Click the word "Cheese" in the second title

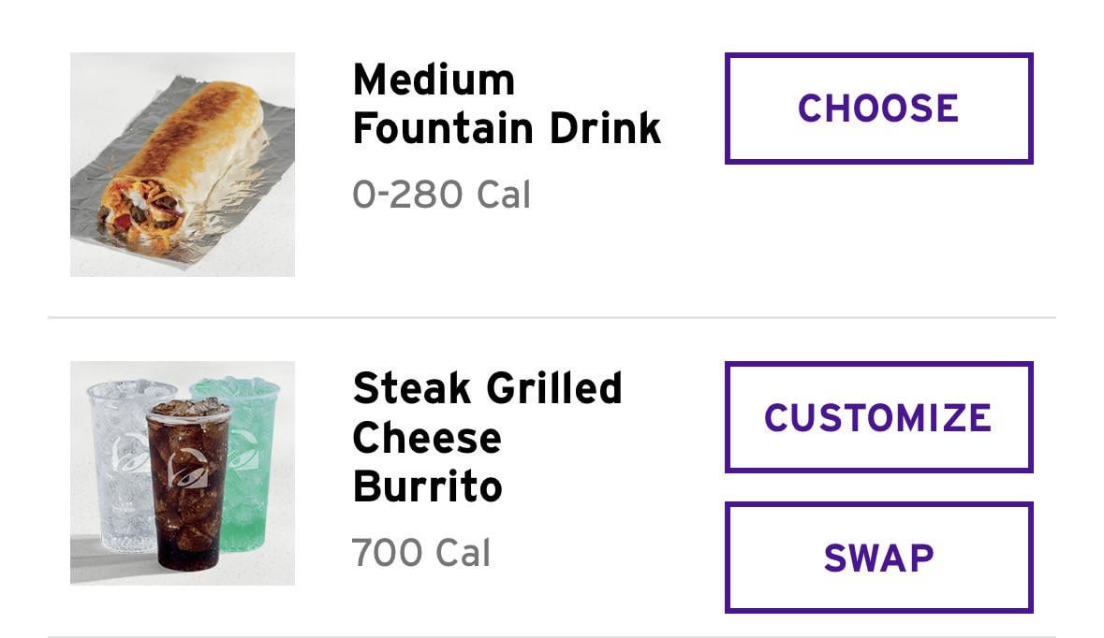coord(427,438)
